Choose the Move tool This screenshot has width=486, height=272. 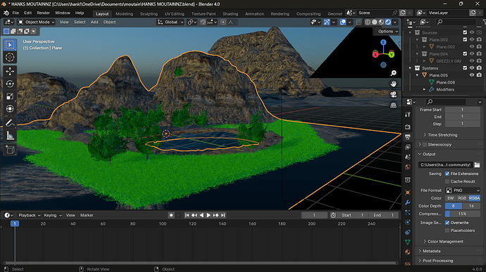[x=10, y=71]
